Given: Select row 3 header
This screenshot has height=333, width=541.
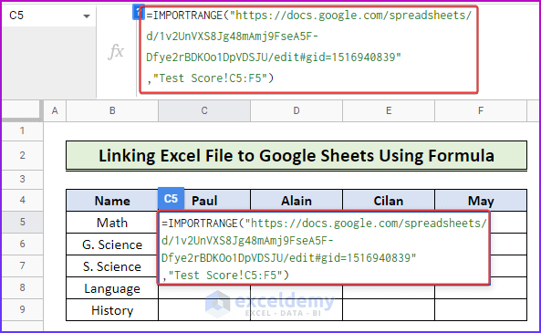Looking at the screenshot, I should 23,179.
